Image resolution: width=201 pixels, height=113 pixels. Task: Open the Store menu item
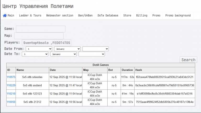point(127,15)
